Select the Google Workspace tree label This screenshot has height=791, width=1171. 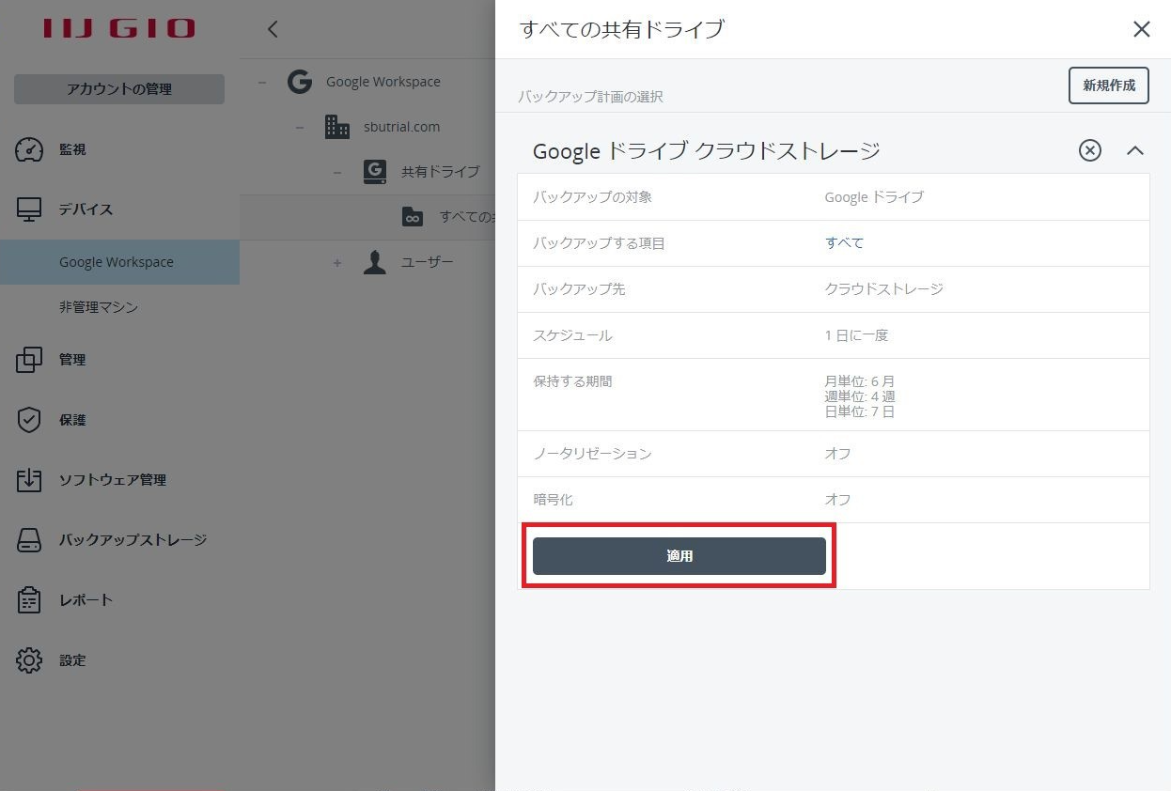pos(383,82)
